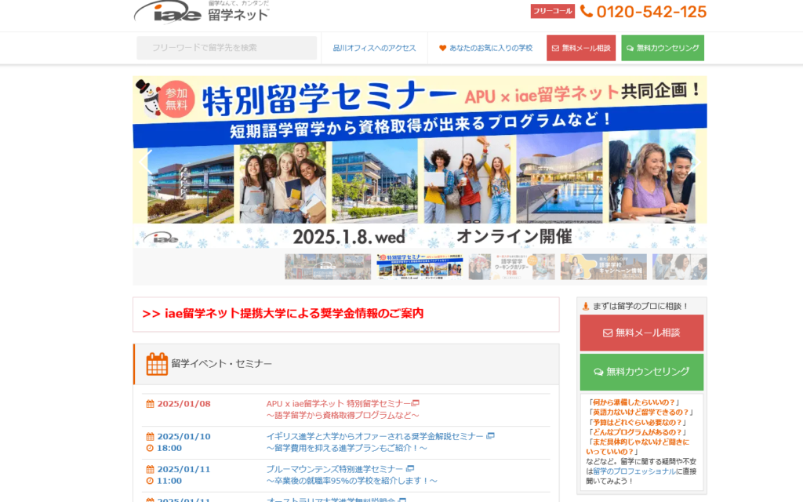Open イギリス進学と大学からオファーされる奨学金解説セミナー link
This screenshot has height=502, width=803.
(375, 436)
